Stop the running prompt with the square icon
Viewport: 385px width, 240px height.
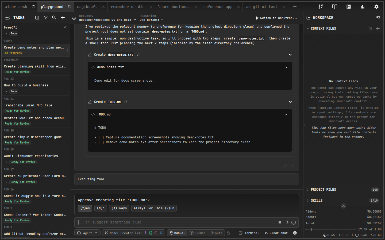point(280,222)
